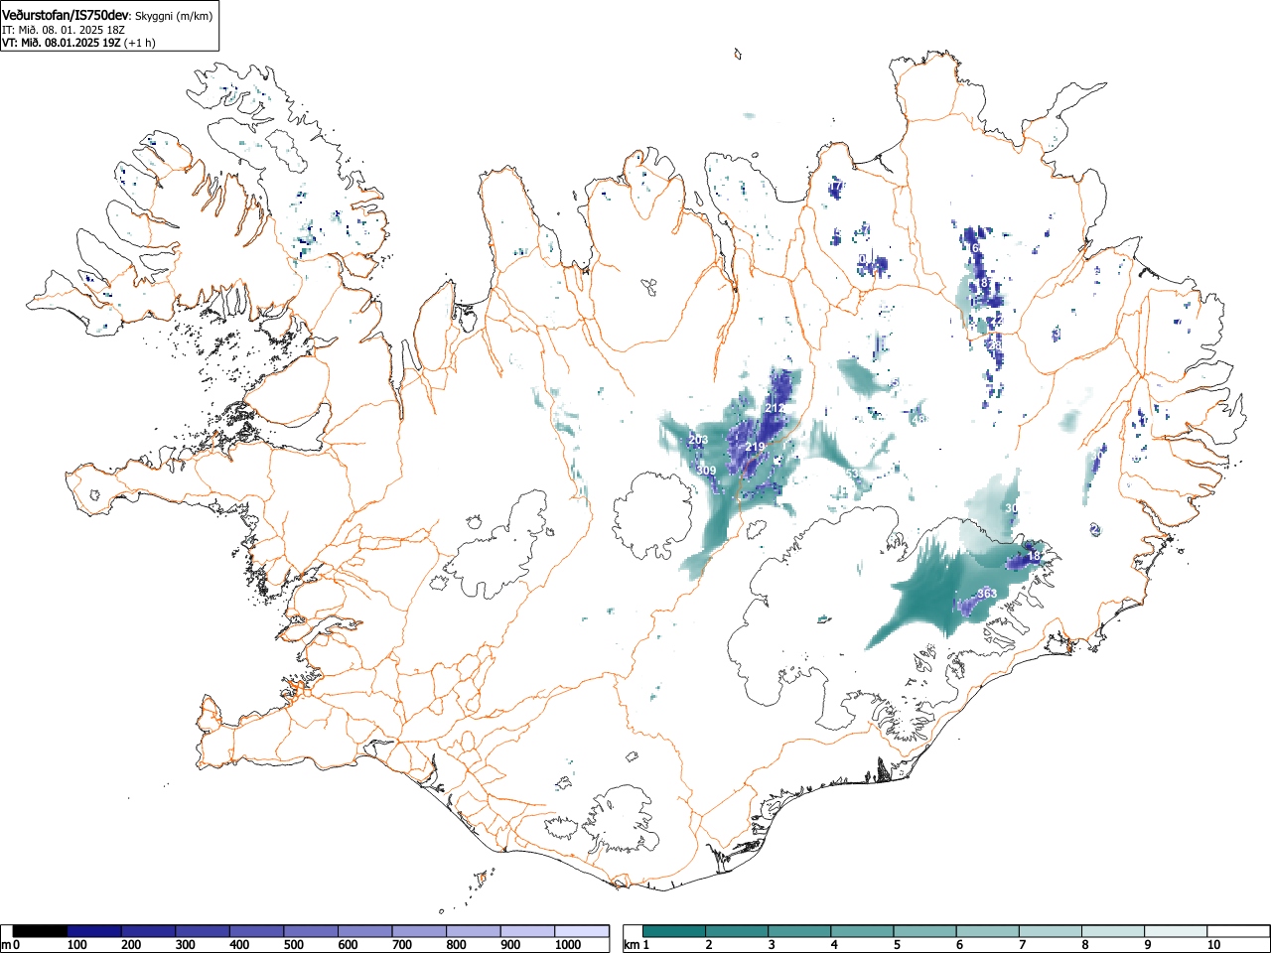Select the '7' tick label in the km legend

tap(1021, 945)
